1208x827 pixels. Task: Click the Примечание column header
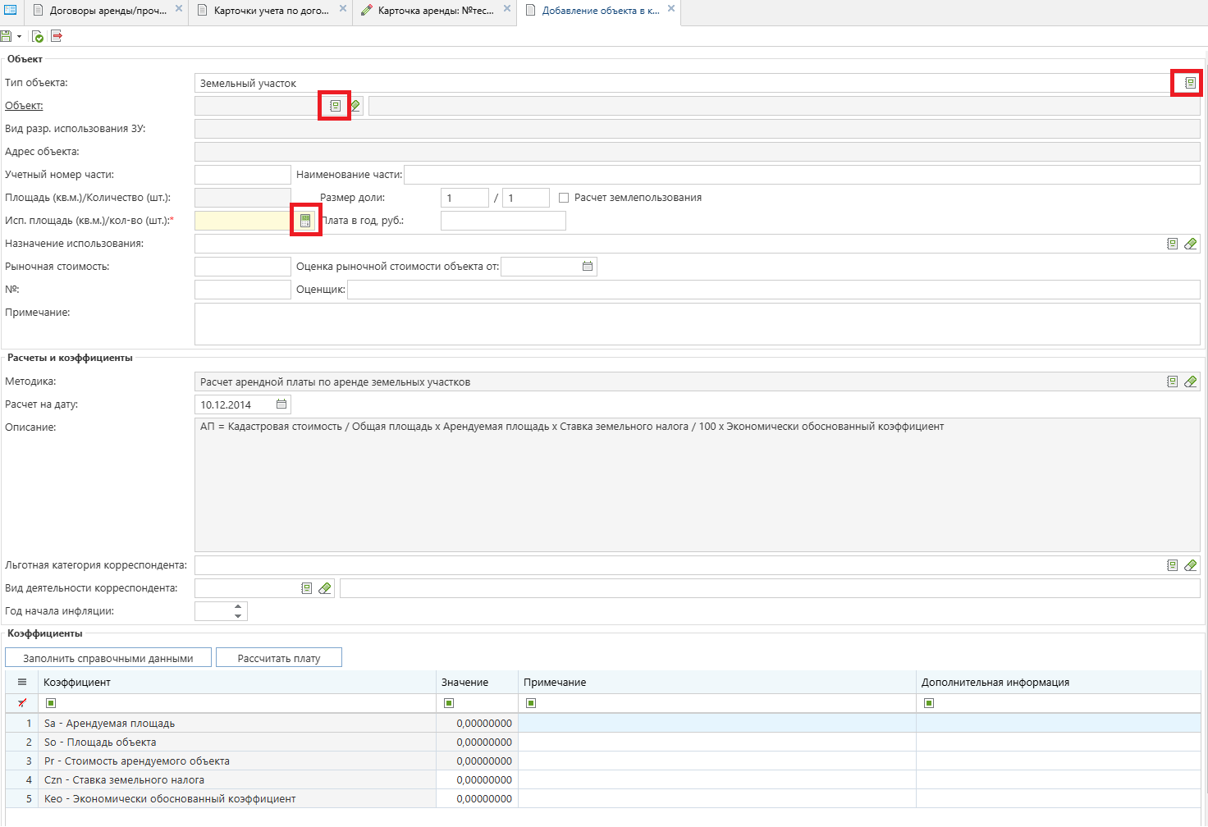[x=717, y=683]
